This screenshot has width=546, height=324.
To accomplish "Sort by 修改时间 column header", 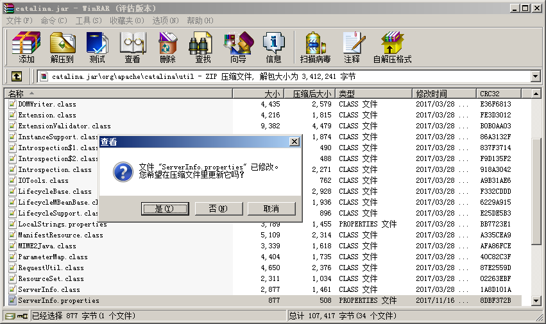I will point(444,94).
